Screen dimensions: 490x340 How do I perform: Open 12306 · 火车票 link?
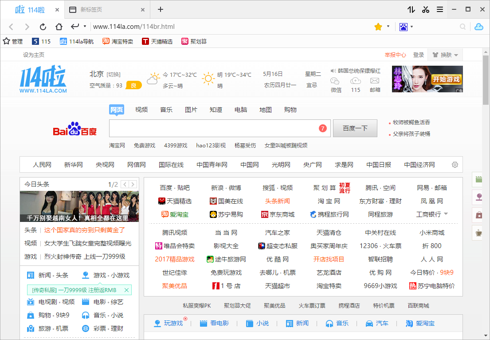pos(380,246)
